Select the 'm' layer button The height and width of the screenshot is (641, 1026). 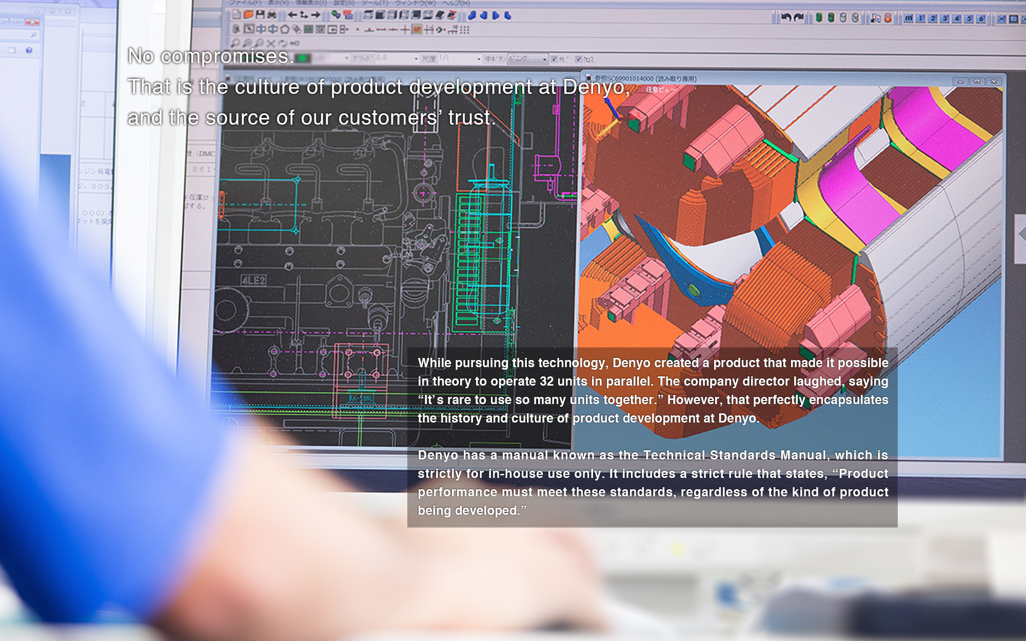[909, 18]
